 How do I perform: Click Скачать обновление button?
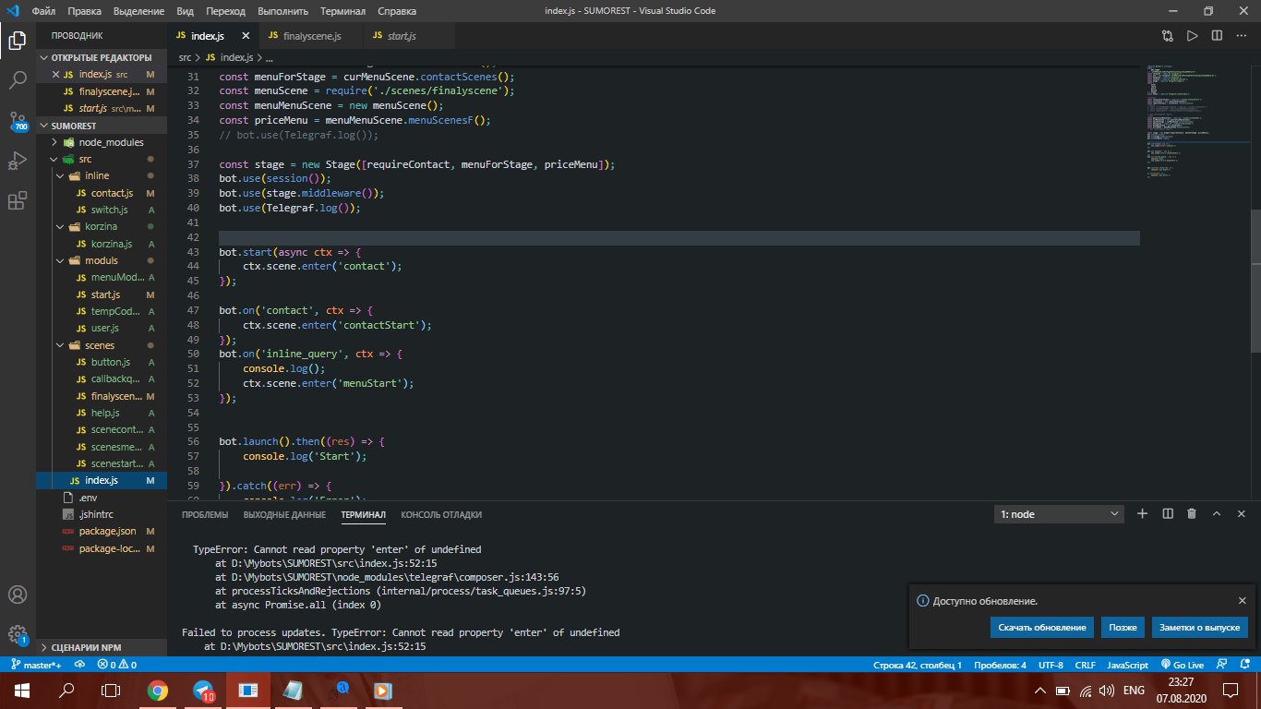point(1042,627)
